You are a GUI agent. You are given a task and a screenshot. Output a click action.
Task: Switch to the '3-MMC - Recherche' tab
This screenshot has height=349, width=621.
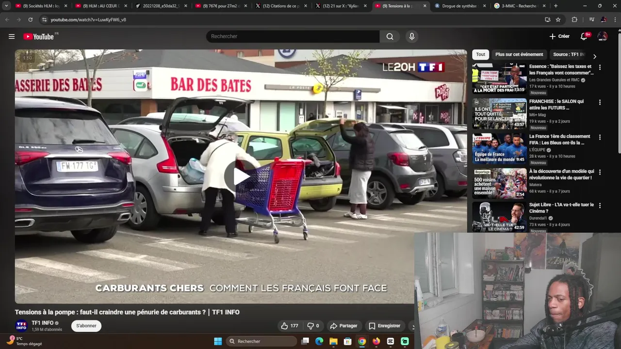coord(520,6)
